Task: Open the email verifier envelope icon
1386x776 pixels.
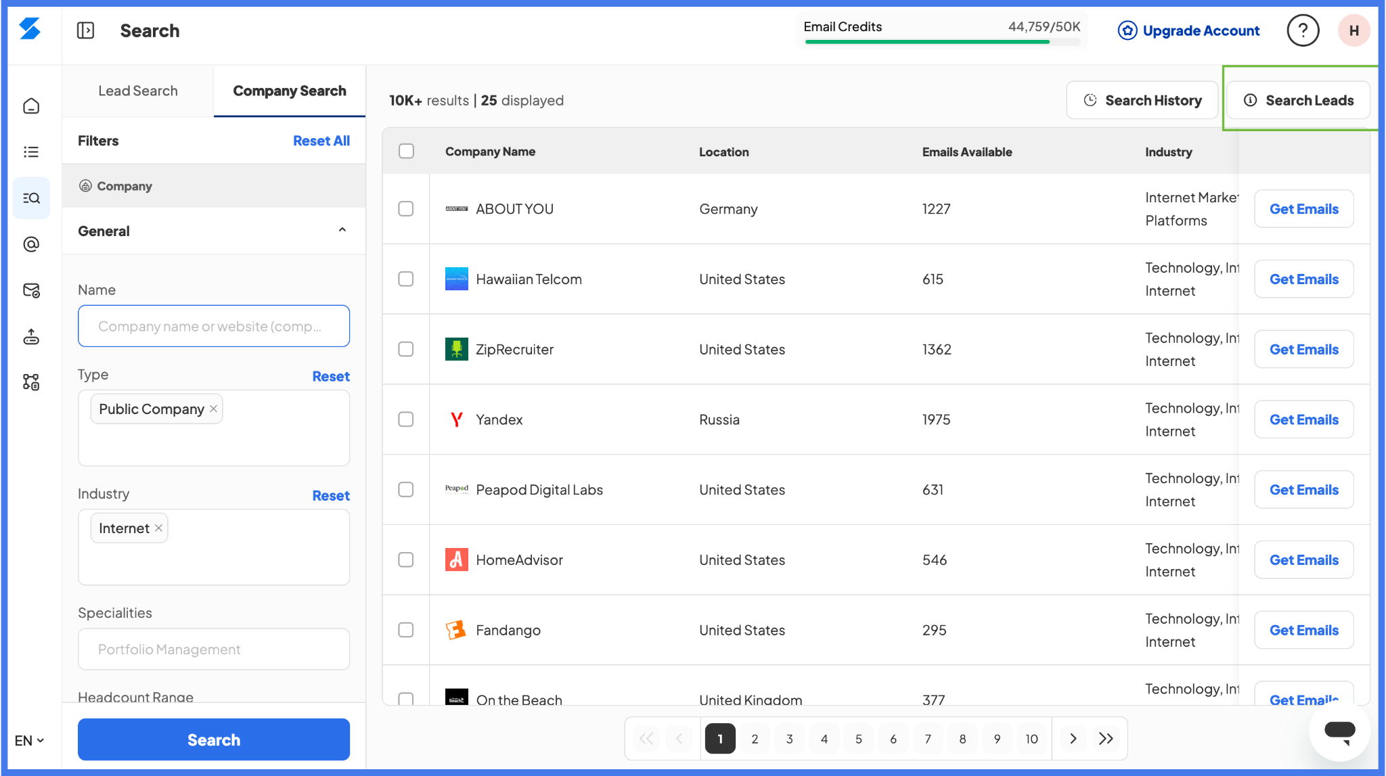Action: [x=31, y=290]
